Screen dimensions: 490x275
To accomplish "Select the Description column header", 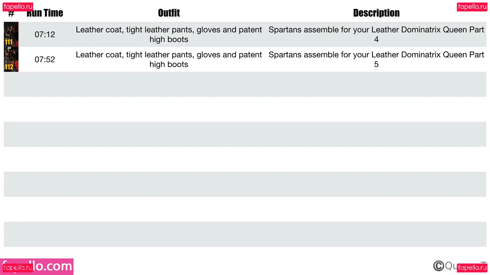I will (x=376, y=13).
